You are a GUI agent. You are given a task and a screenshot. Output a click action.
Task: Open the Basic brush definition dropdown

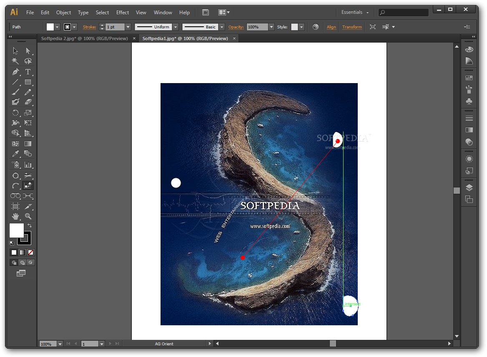222,27
